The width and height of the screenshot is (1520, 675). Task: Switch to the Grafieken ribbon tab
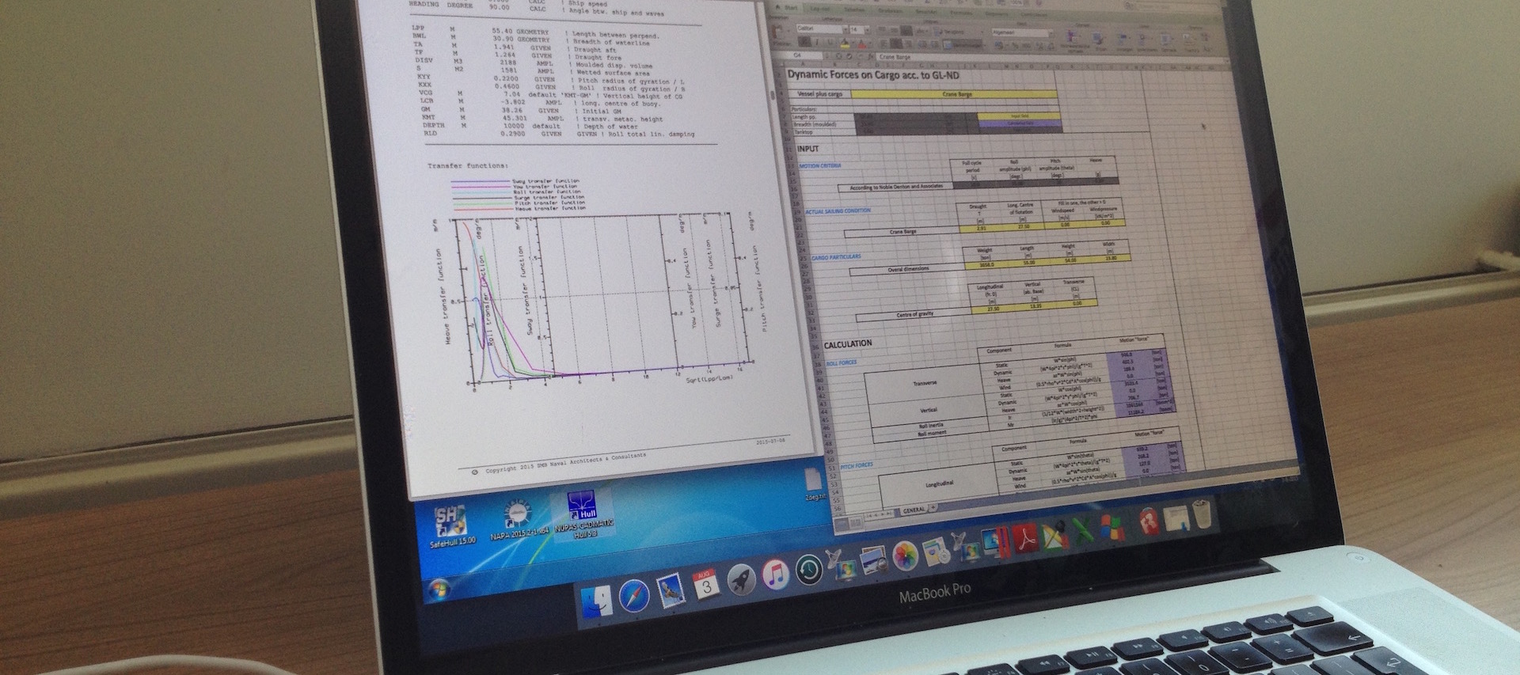(891, 10)
